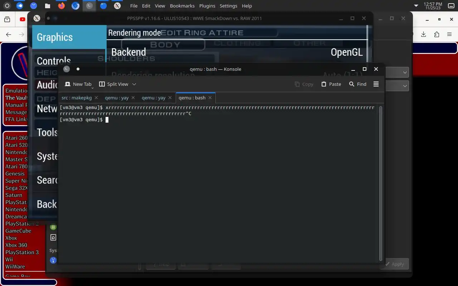458x286 pixels.
Task: Click the Backend OpenGL setting in PPSSPP
Action: (x=237, y=52)
